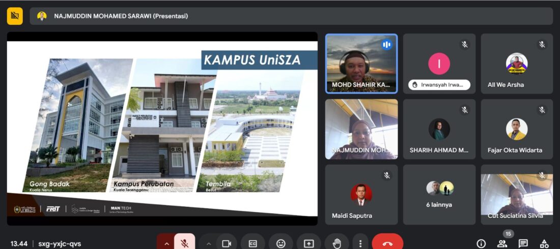Click the present screen button
The height and width of the screenshot is (249, 560).
click(309, 243)
